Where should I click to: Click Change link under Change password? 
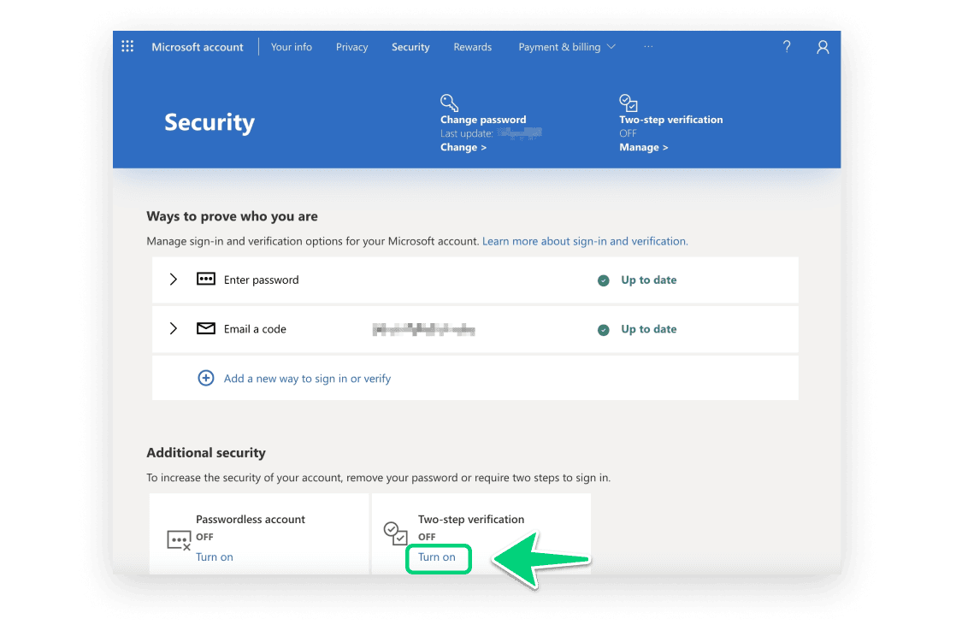coord(463,147)
